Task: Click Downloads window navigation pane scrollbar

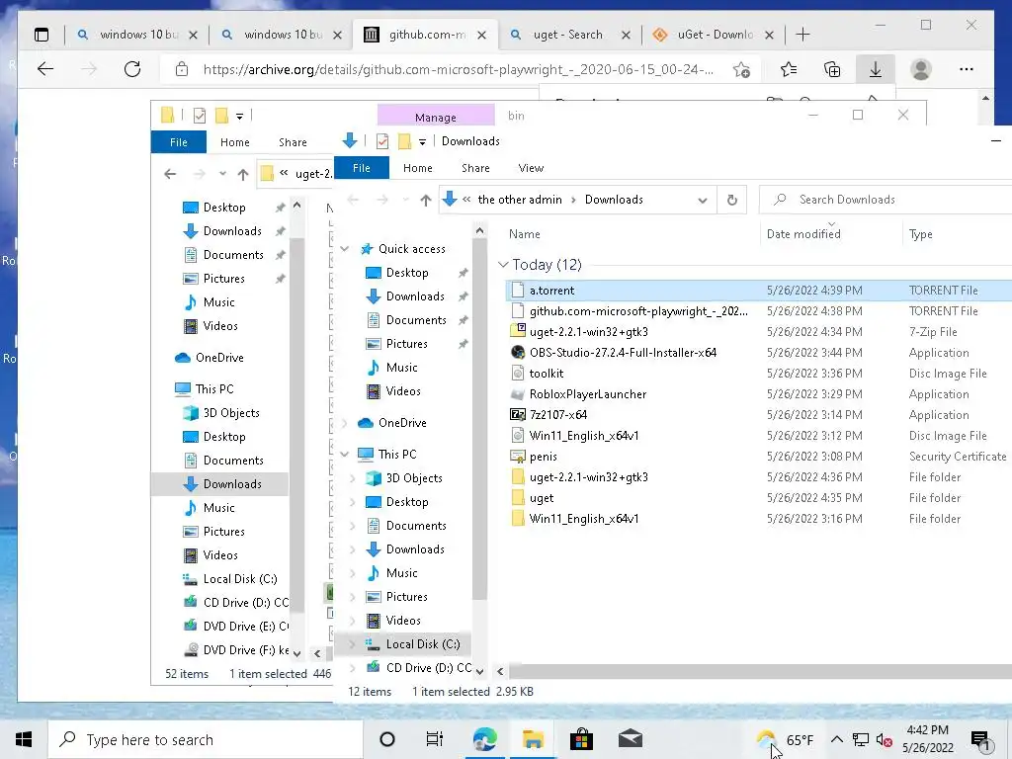Action: 479,419
